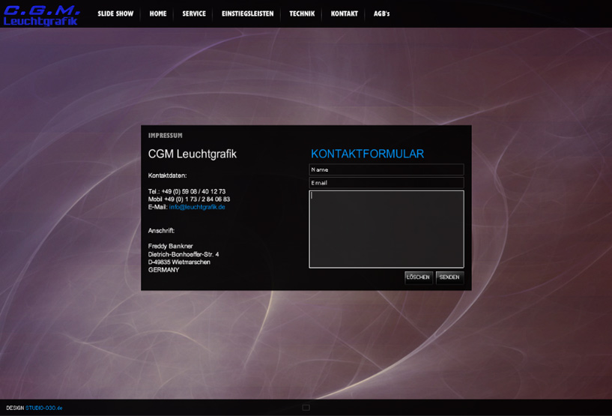Click the C.G.M. Leuchtgrafik logo

[41, 14]
